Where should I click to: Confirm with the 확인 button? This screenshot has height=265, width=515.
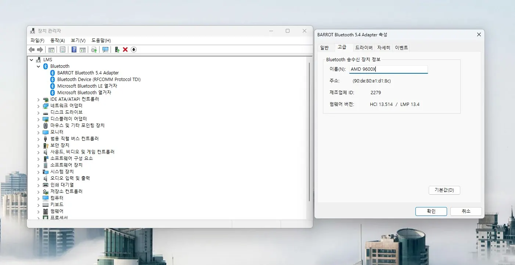pos(431,211)
